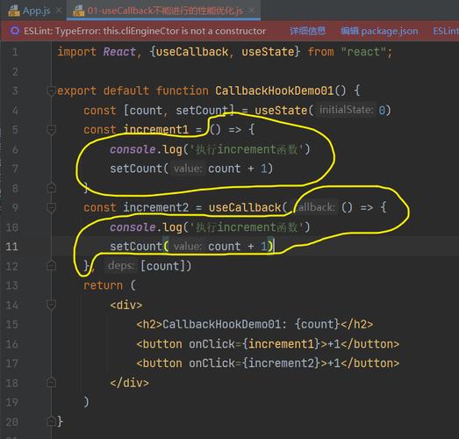459x439 pixels.
Task: Click console.log call on line 10
Action: [209, 227]
